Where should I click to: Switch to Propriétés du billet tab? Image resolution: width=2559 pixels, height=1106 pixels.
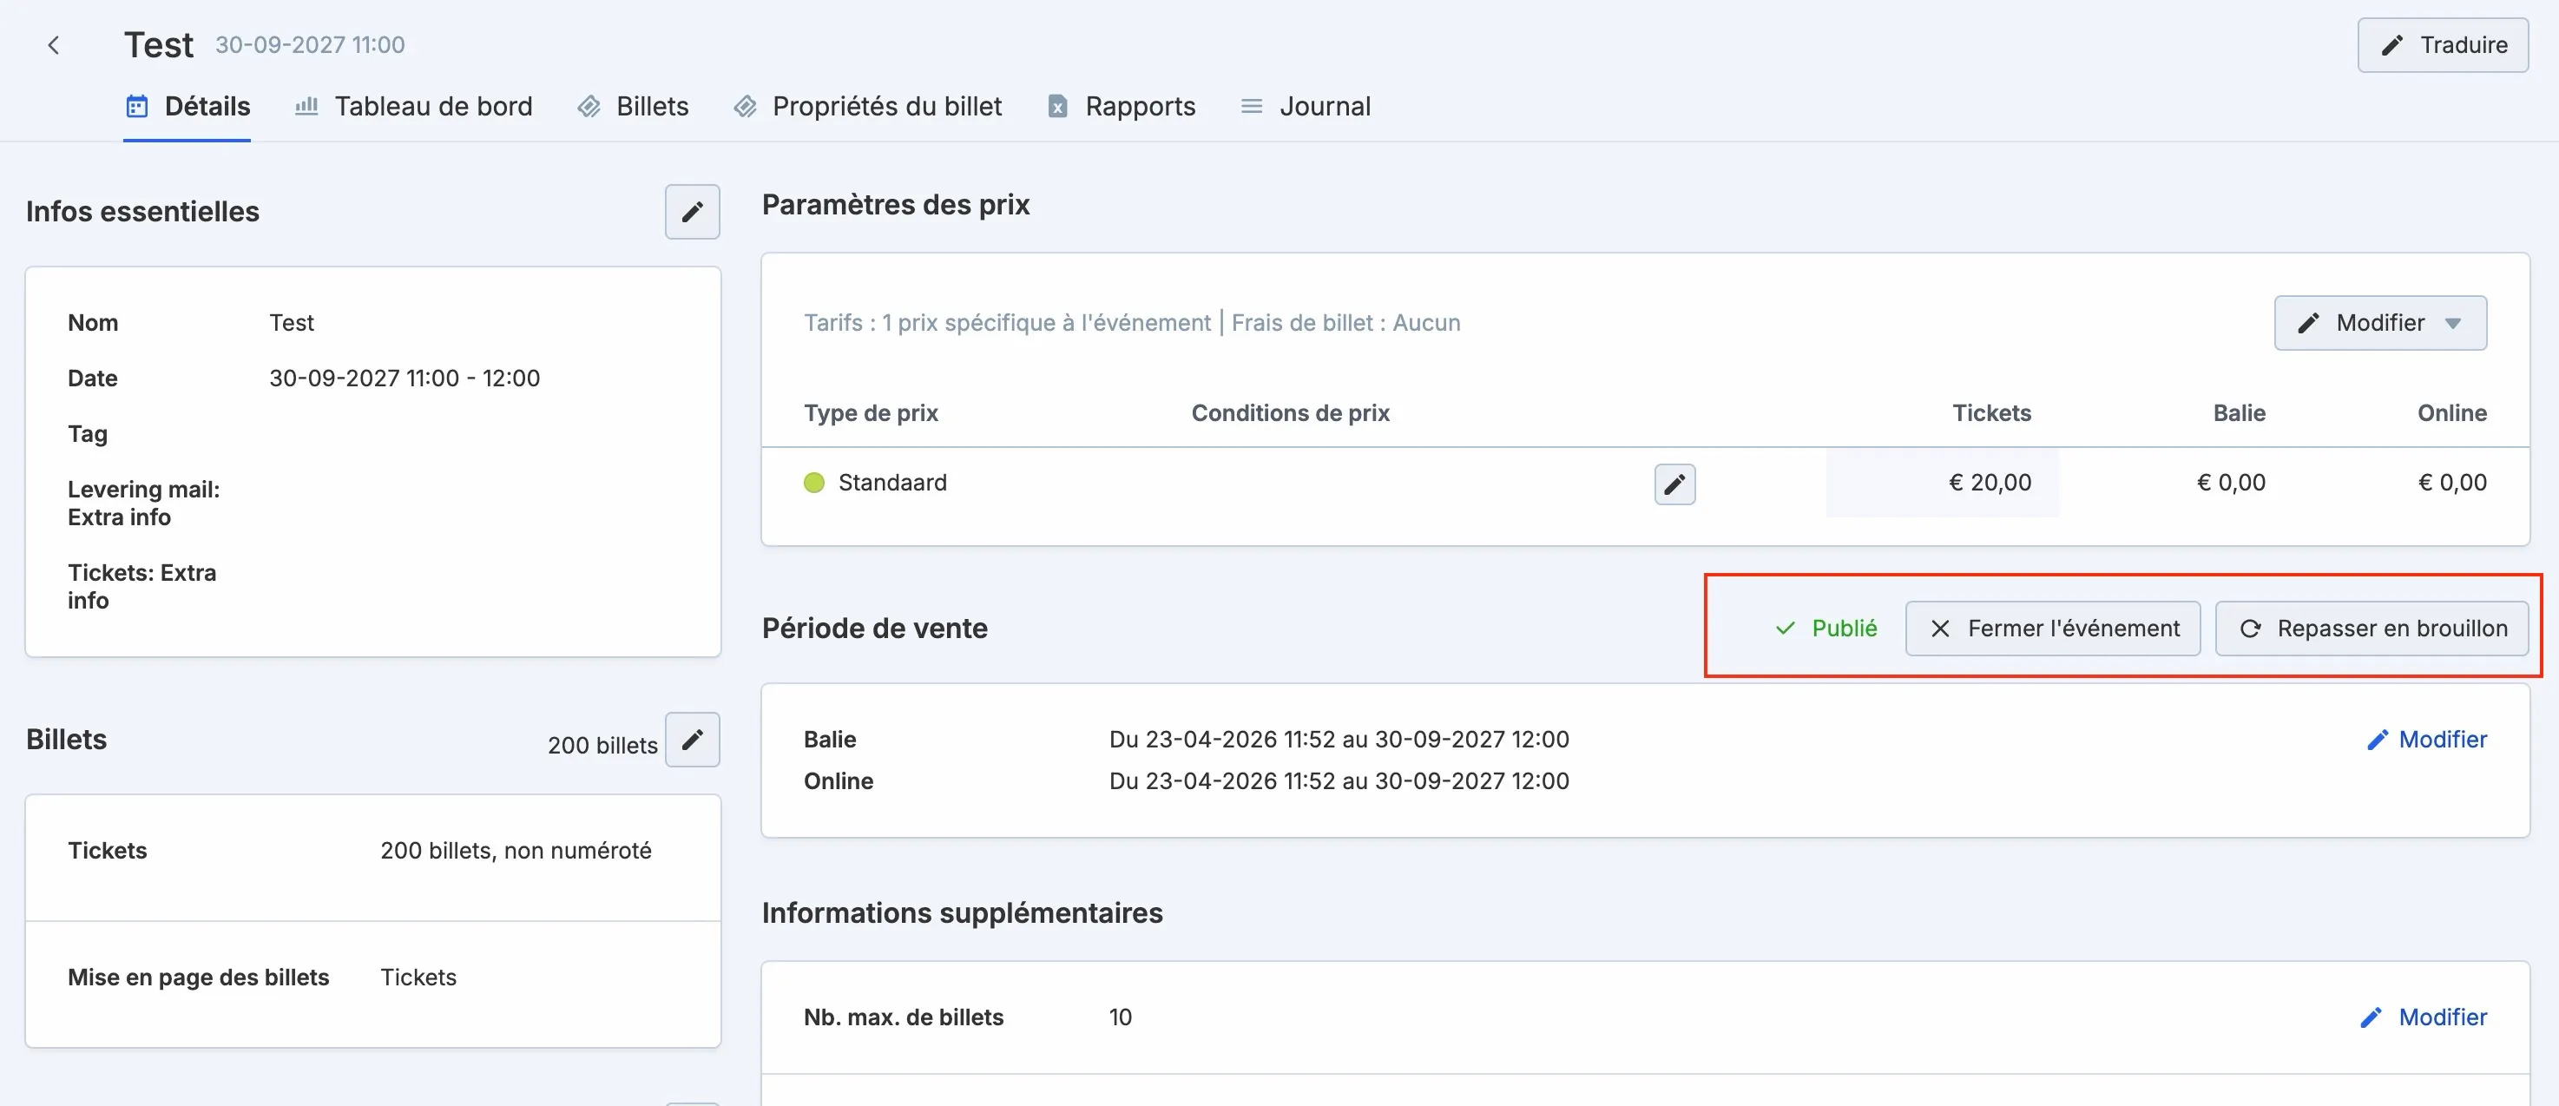867,106
